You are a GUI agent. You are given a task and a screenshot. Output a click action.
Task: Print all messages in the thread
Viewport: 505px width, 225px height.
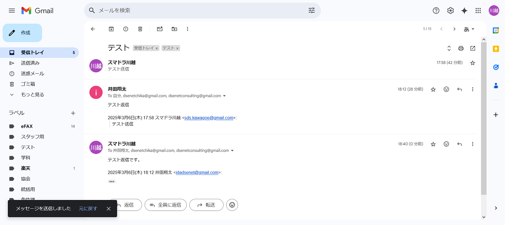click(x=461, y=48)
